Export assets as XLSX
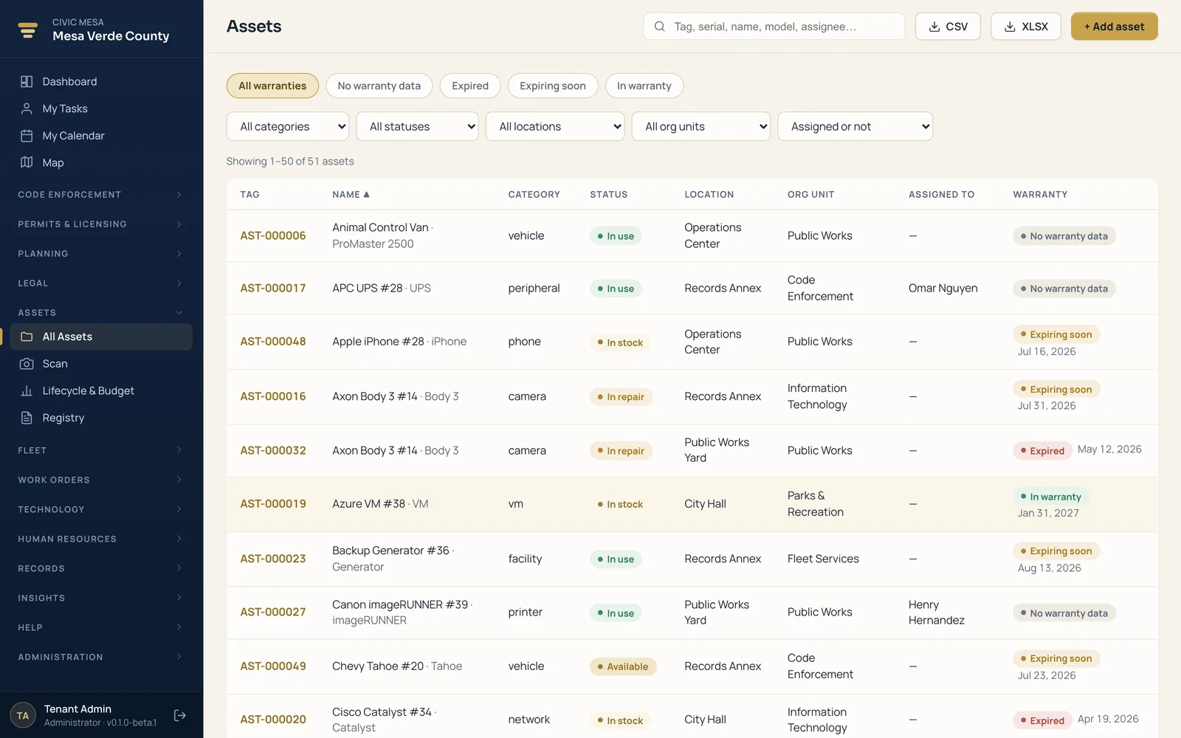 (1025, 27)
